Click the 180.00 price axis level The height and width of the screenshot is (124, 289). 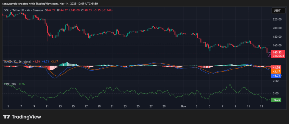pyautogui.click(x=277, y=37)
